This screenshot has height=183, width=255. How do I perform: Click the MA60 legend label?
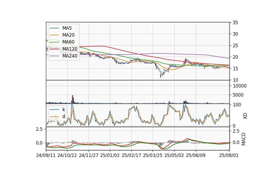68,42
